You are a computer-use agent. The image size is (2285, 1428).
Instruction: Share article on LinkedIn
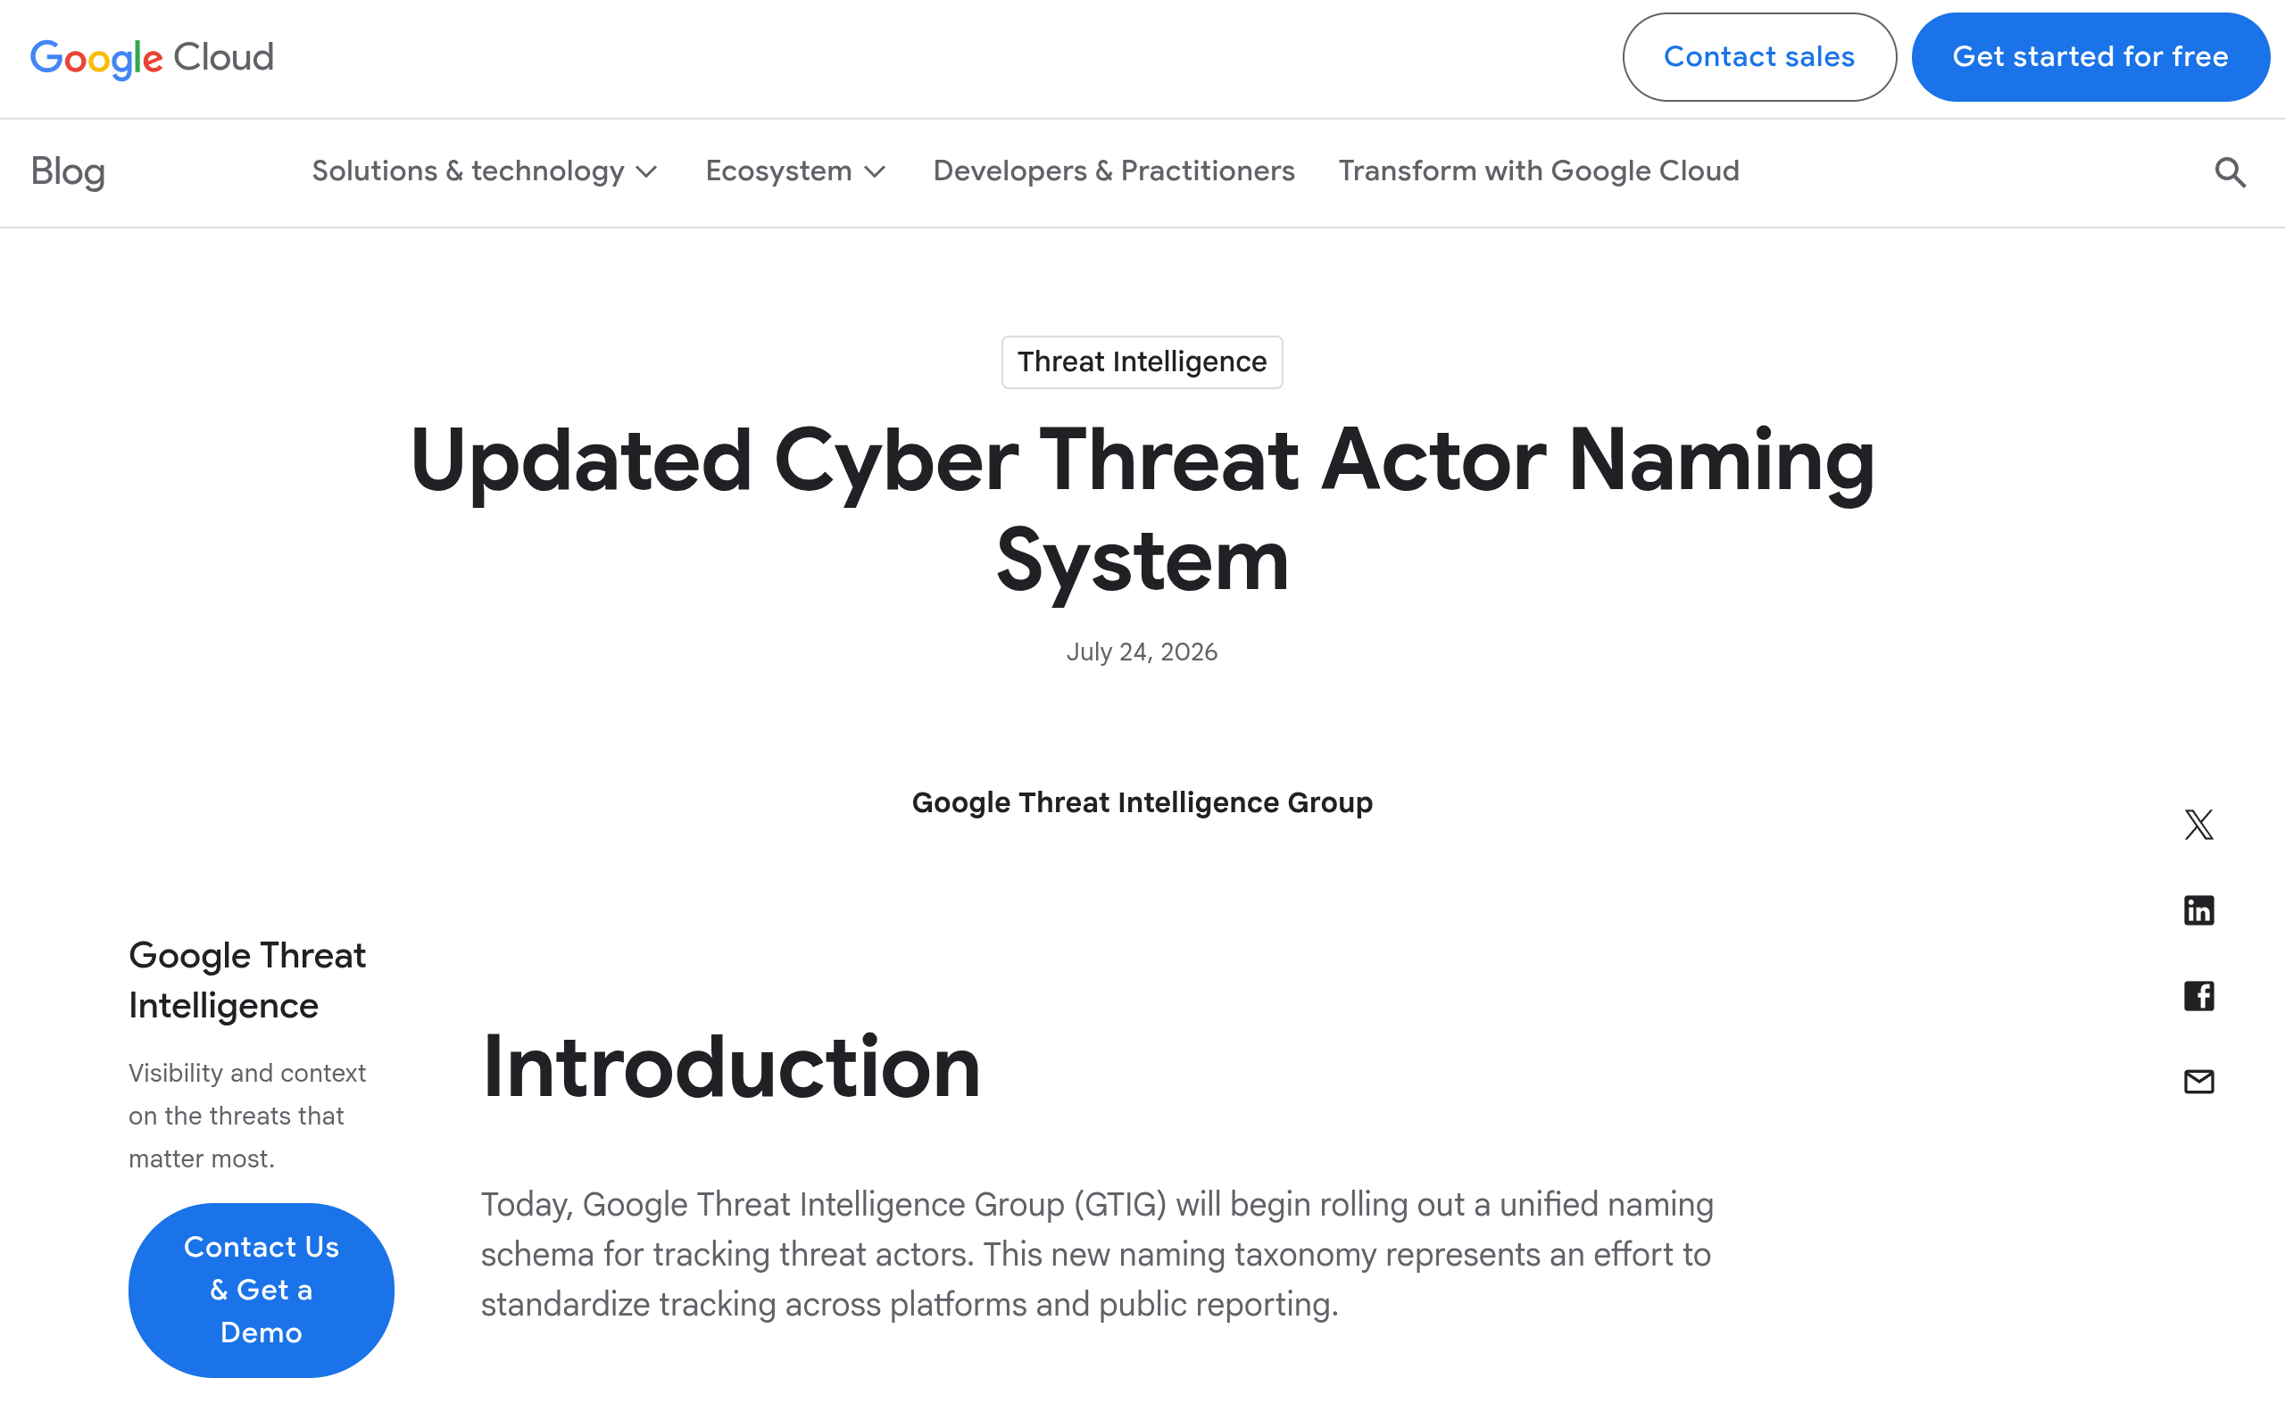point(2198,910)
